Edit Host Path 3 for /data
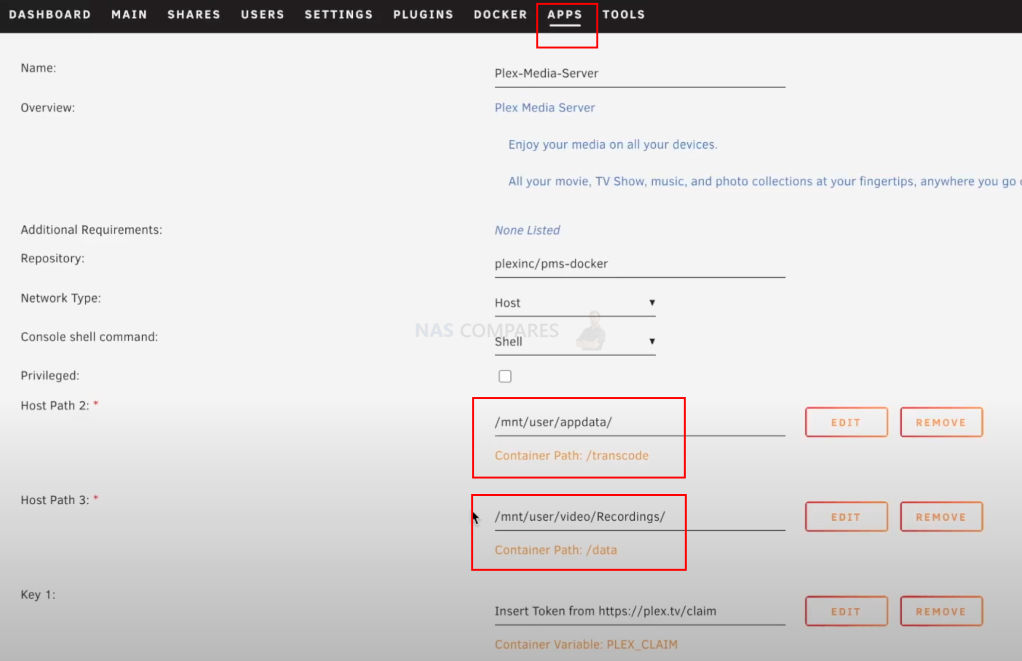 pyautogui.click(x=845, y=517)
